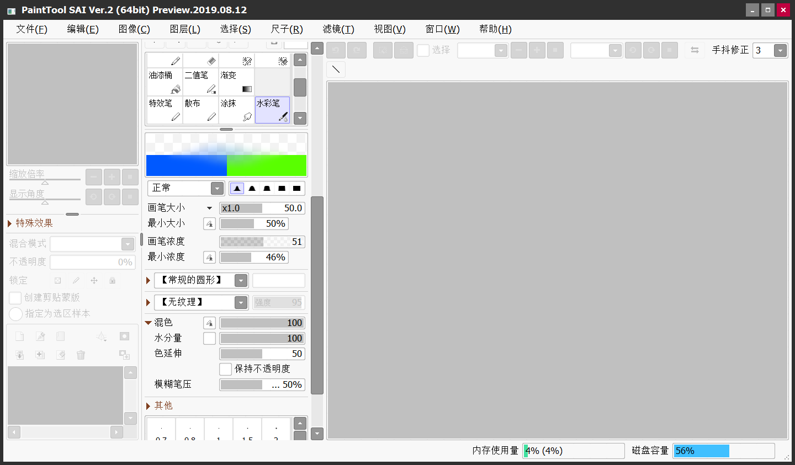This screenshot has height=465, width=795.
Task: Select the 油漆桶 bucket tool
Action: pyautogui.click(x=165, y=82)
